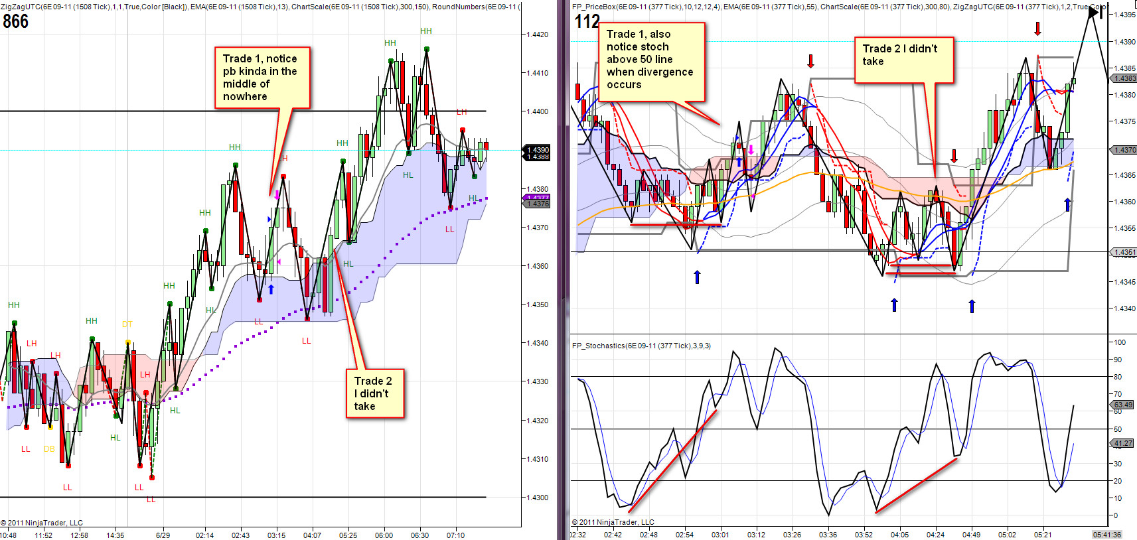Click the 1.4400 price label on left chart axis
The height and width of the screenshot is (540, 1137).
(x=537, y=111)
